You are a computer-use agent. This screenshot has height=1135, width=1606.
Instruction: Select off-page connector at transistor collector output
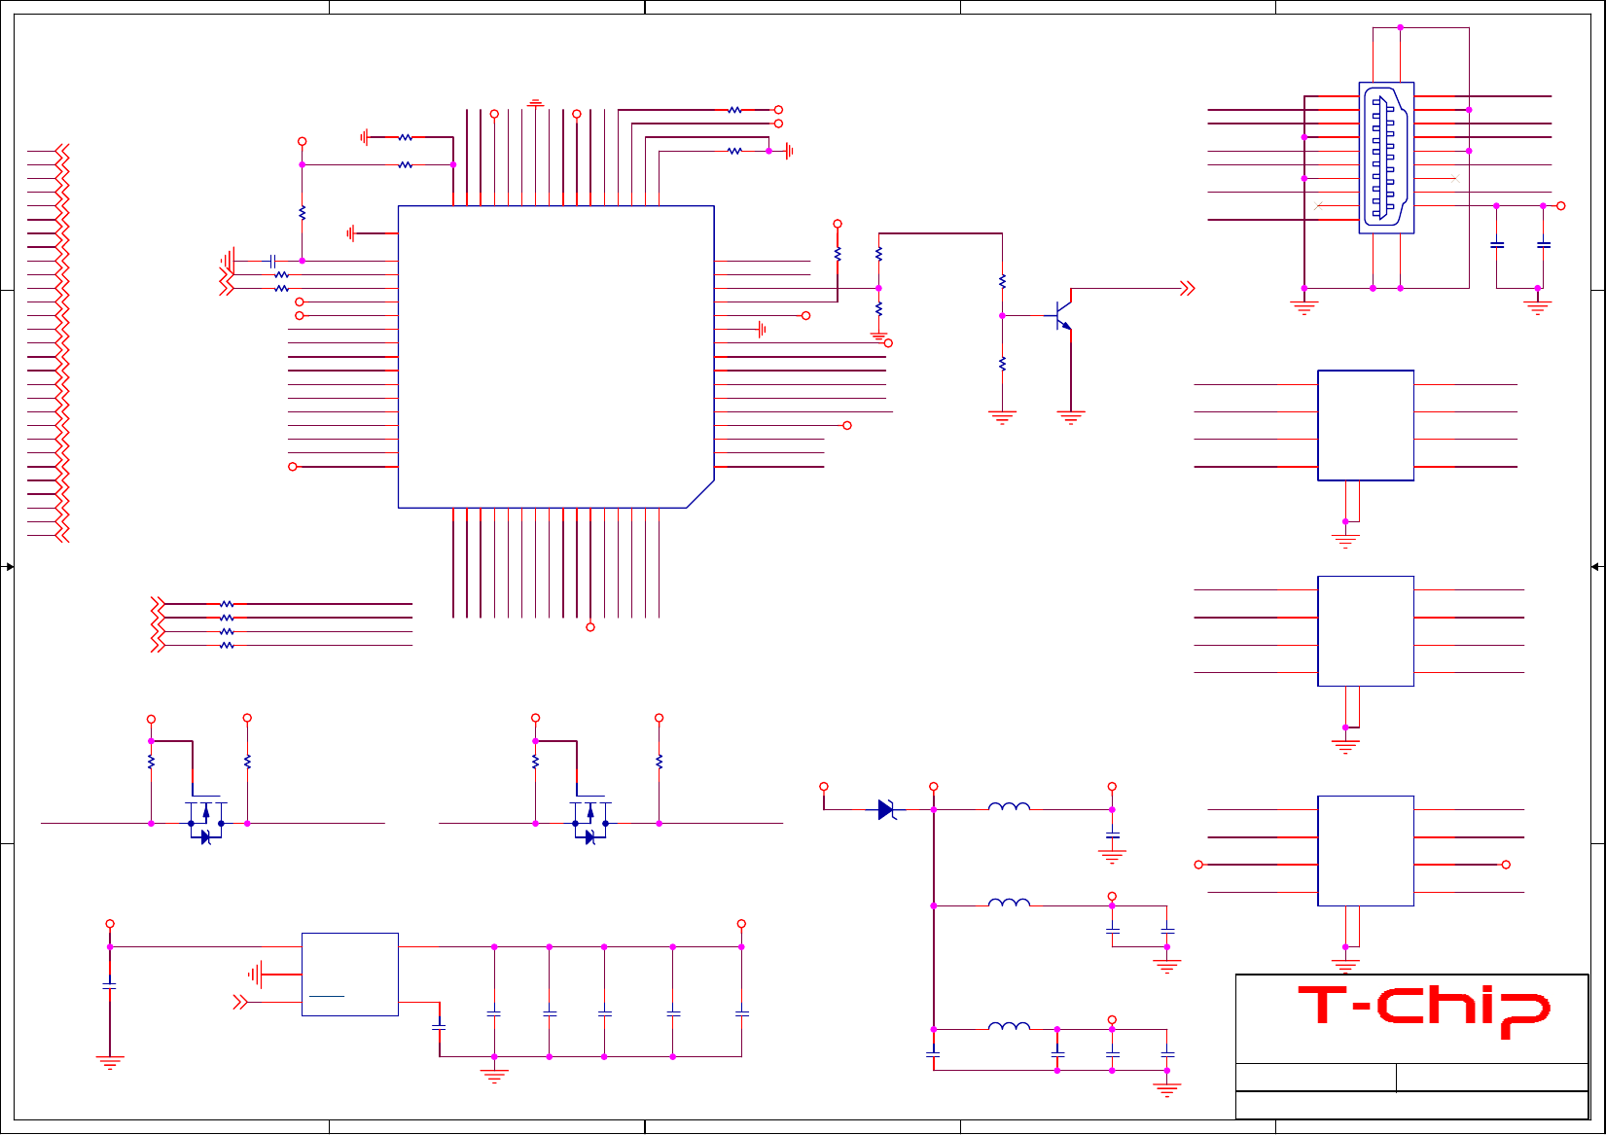click(1187, 288)
